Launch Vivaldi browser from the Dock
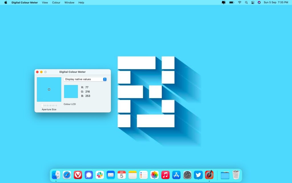Screen dimensions: 292x183 [x=78, y=175]
